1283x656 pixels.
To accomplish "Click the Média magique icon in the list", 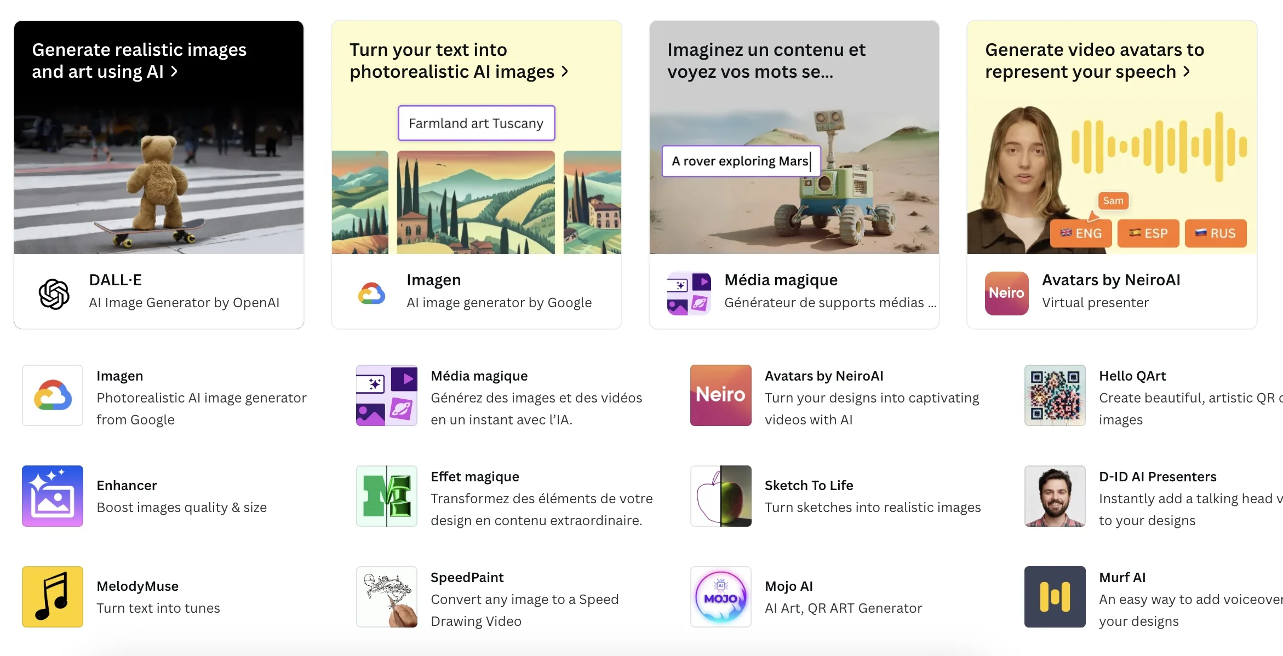I will (x=387, y=395).
